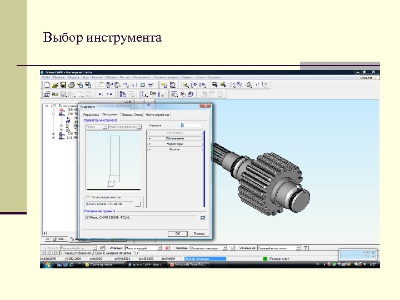Switch to the Место обработки tab
This screenshot has width=400, height=300.
[x=157, y=115]
